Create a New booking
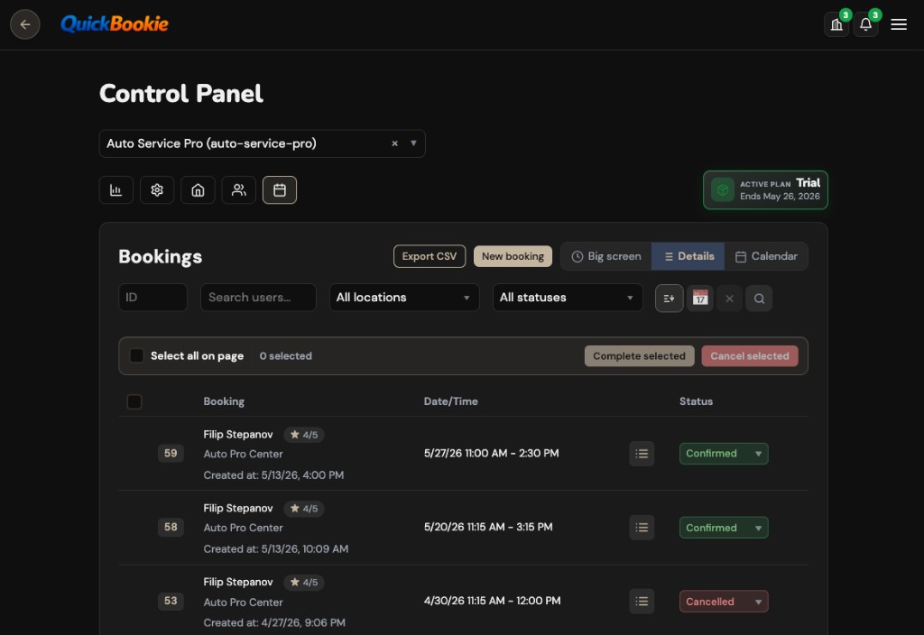This screenshot has height=635, width=924. coord(513,256)
